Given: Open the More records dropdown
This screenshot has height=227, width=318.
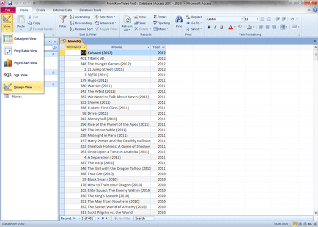Looking at the screenshot, I should tap(161, 29).
